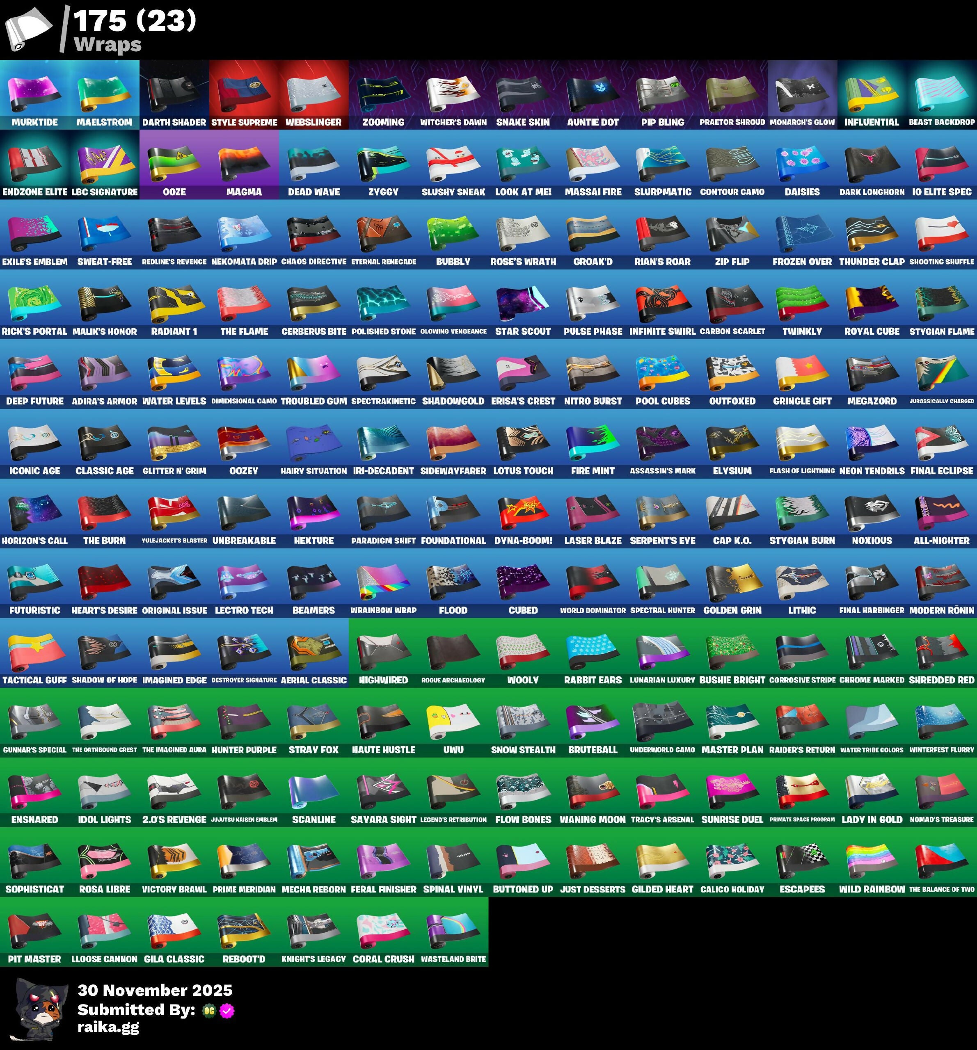This screenshot has height=1050, width=977.
Task: Select the Wasteland Brite wrap
Action: pos(453,929)
